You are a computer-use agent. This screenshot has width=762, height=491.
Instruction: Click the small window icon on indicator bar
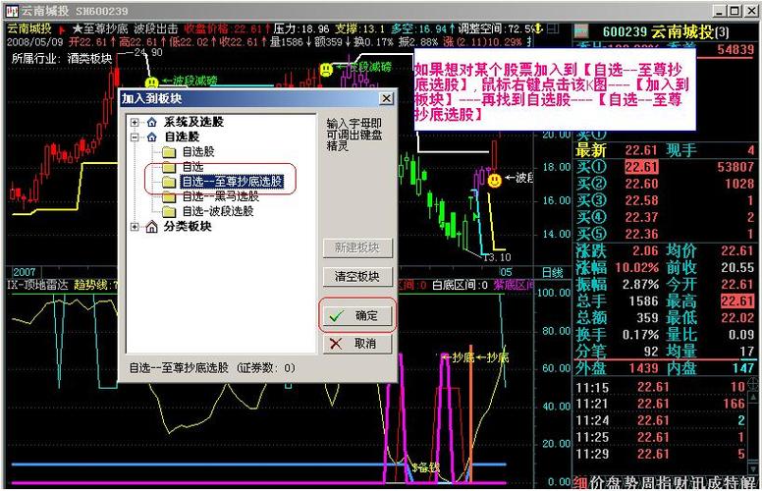point(553,28)
